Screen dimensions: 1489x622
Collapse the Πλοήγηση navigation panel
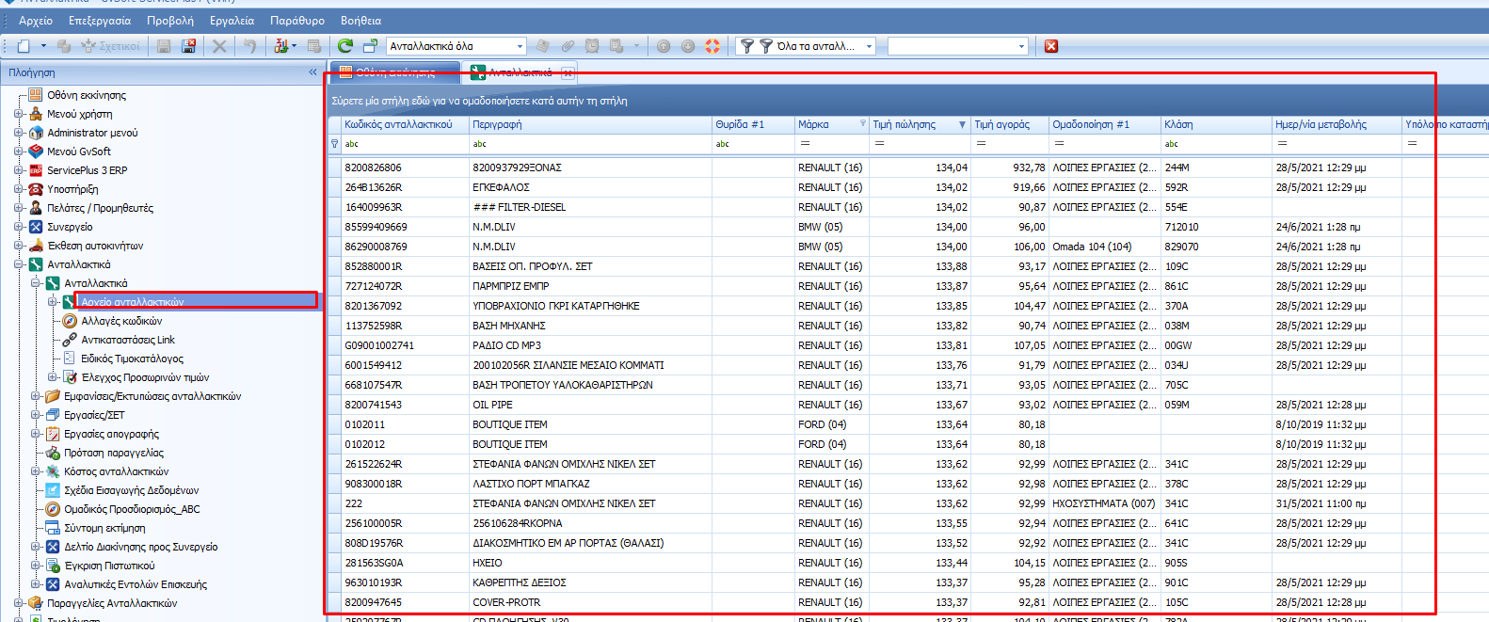click(x=312, y=72)
